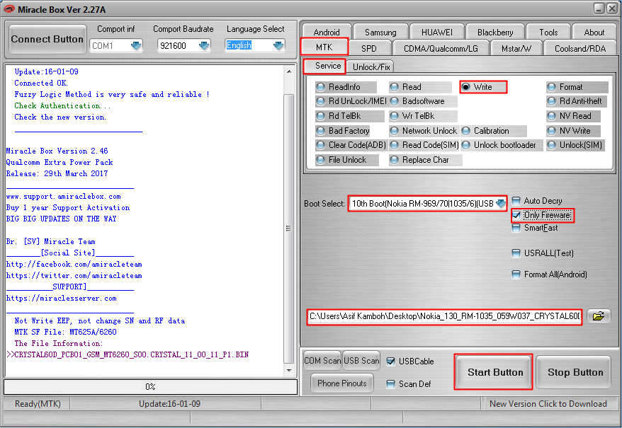
Task: Uncheck the Only Fireware checkbox
Action: [516, 215]
